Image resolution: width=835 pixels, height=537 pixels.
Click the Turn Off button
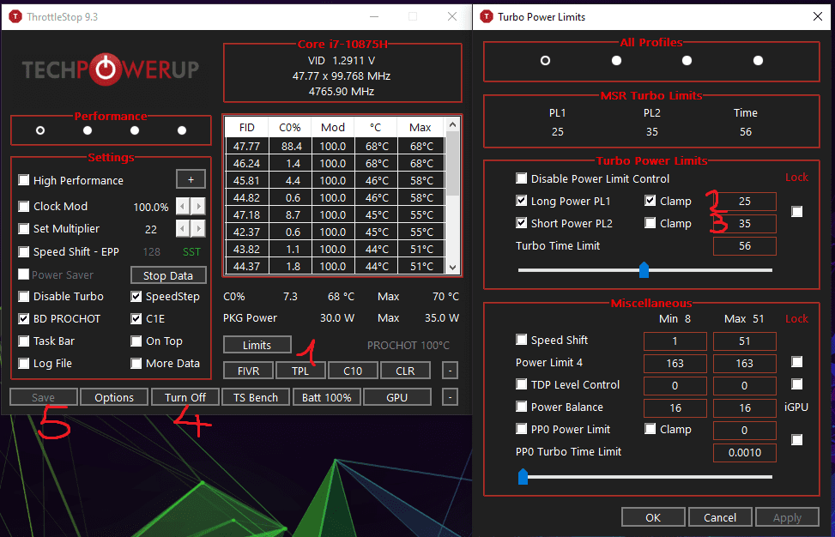tap(185, 397)
